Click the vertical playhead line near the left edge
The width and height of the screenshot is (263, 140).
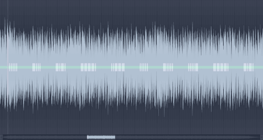[x=8, y=38]
